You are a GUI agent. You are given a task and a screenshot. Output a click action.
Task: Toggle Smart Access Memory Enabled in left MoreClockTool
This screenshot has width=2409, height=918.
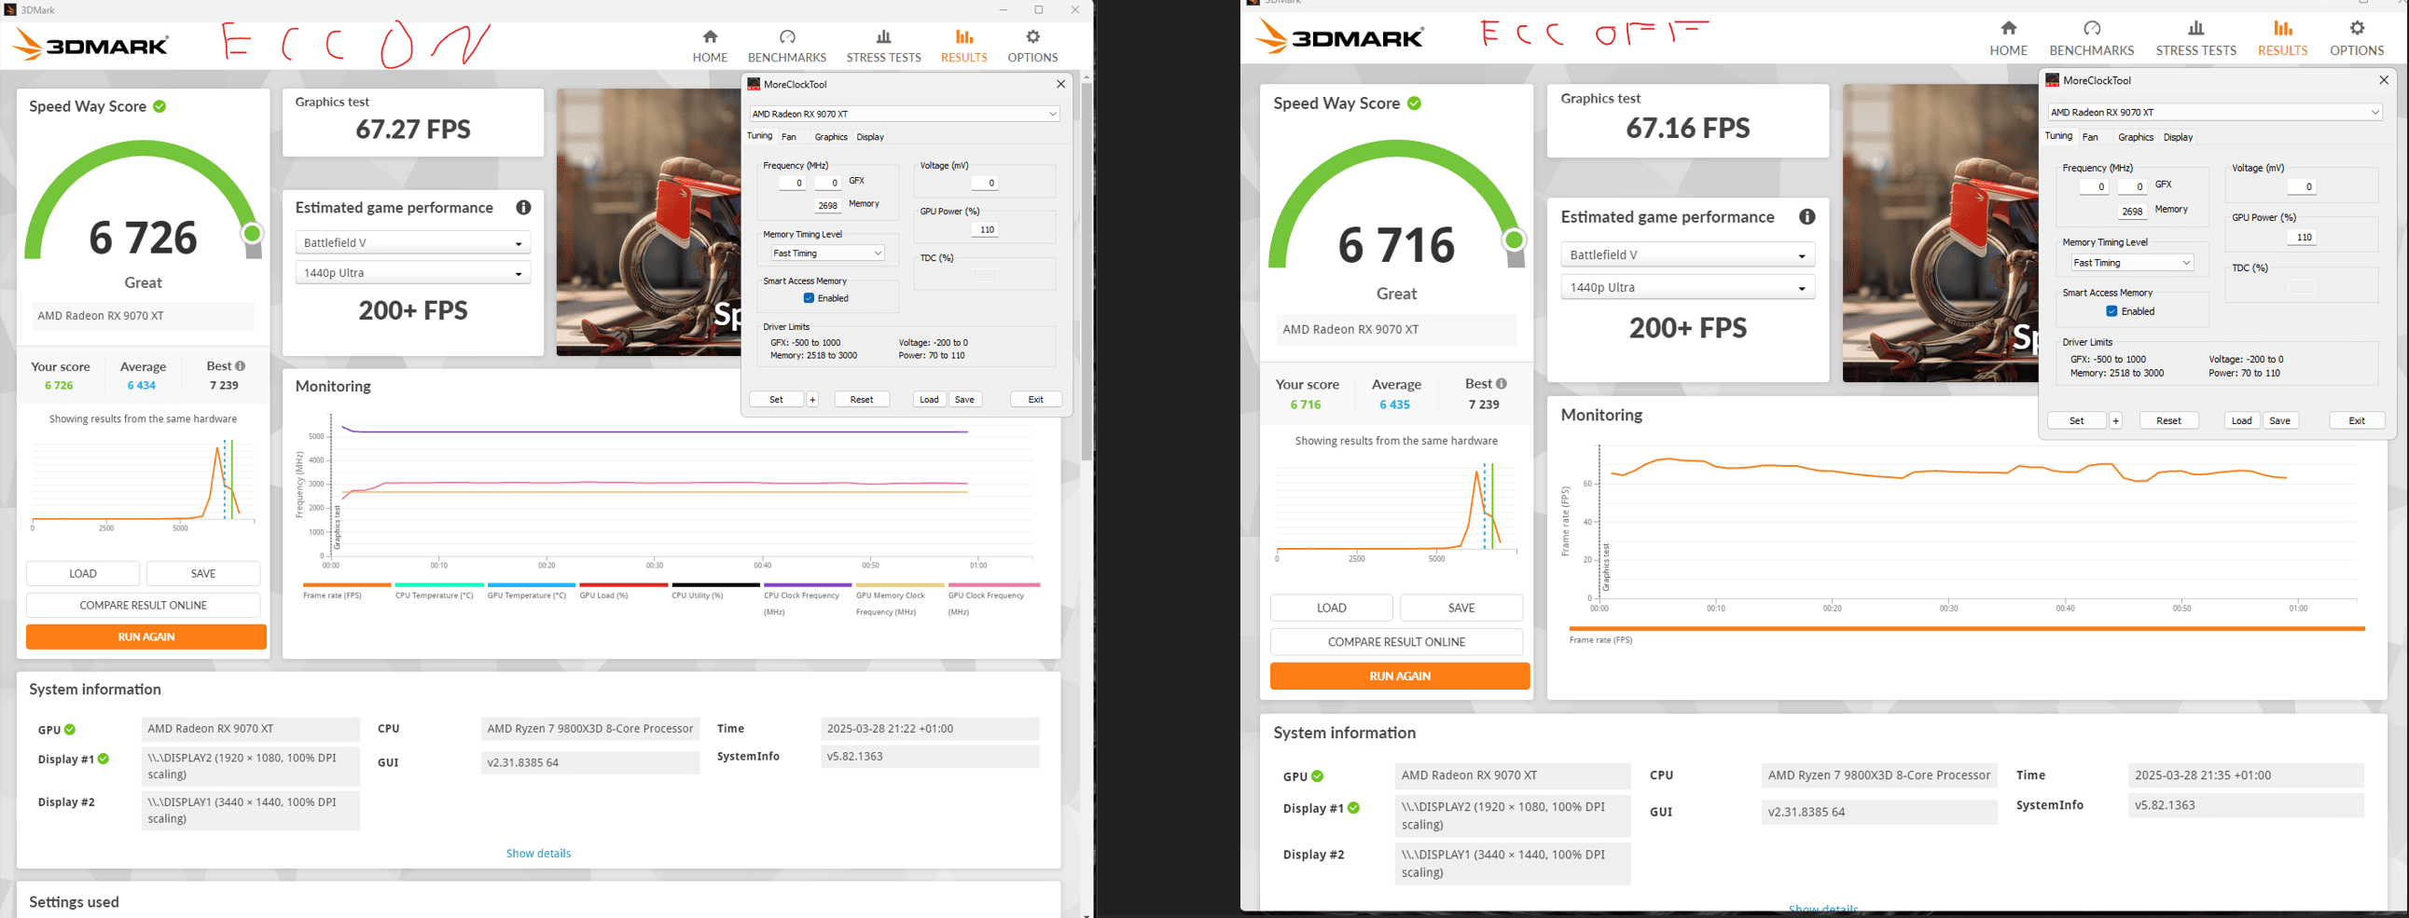pos(809,298)
